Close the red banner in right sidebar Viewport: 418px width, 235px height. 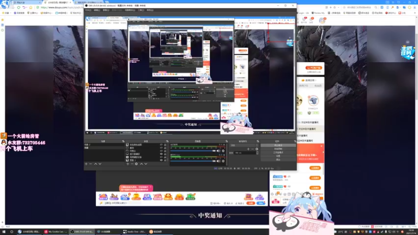pos(321,146)
